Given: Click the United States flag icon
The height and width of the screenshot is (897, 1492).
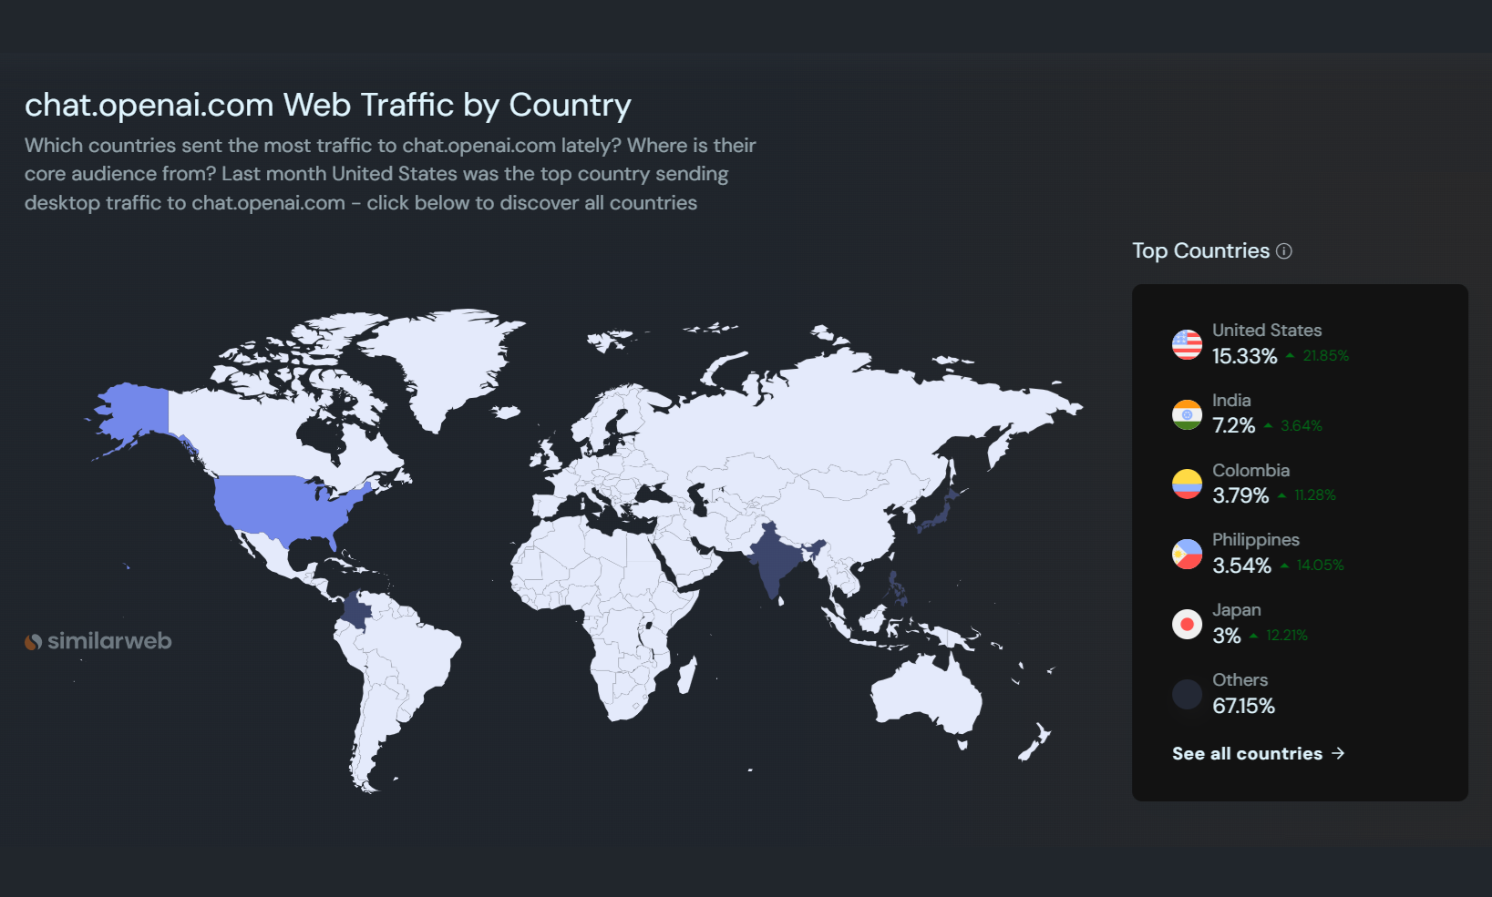Looking at the screenshot, I should 1187,344.
